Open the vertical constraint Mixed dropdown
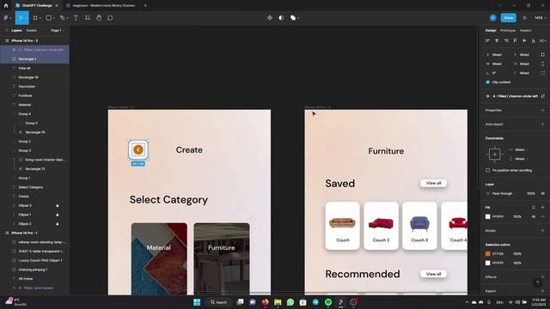 (521, 159)
